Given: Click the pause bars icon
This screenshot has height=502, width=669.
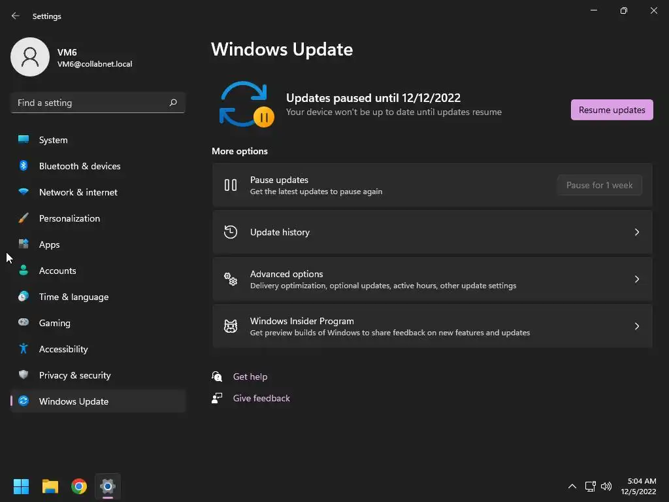Looking at the screenshot, I should click(x=231, y=185).
